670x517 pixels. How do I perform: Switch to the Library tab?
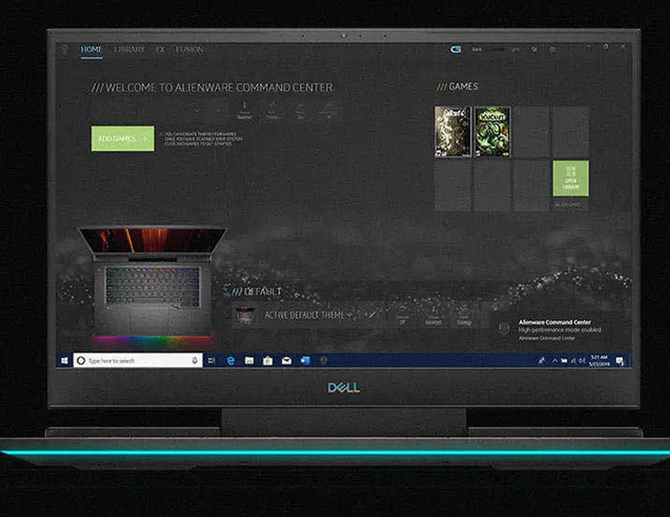click(129, 50)
